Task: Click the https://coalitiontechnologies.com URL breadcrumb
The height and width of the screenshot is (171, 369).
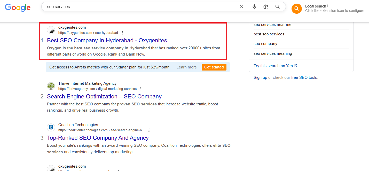Action: 101,130
